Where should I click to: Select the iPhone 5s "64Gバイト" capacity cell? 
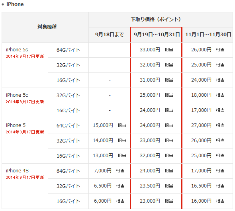68,50
